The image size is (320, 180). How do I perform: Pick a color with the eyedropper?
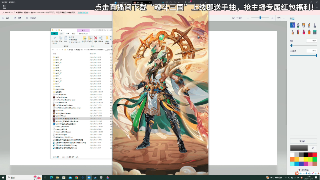[x=313, y=148]
